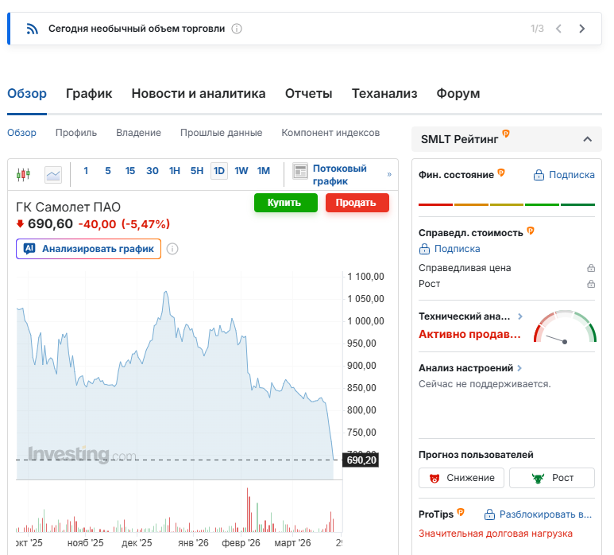Click info icon next to unusual volume alert
This screenshot has width=614, height=555.
237,29
